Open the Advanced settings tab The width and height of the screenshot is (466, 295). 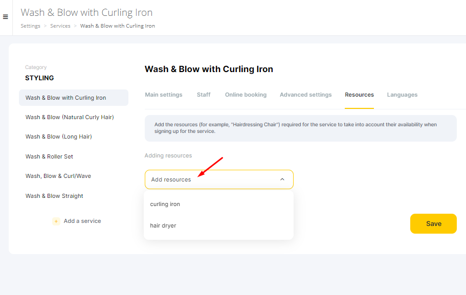[305, 95]
